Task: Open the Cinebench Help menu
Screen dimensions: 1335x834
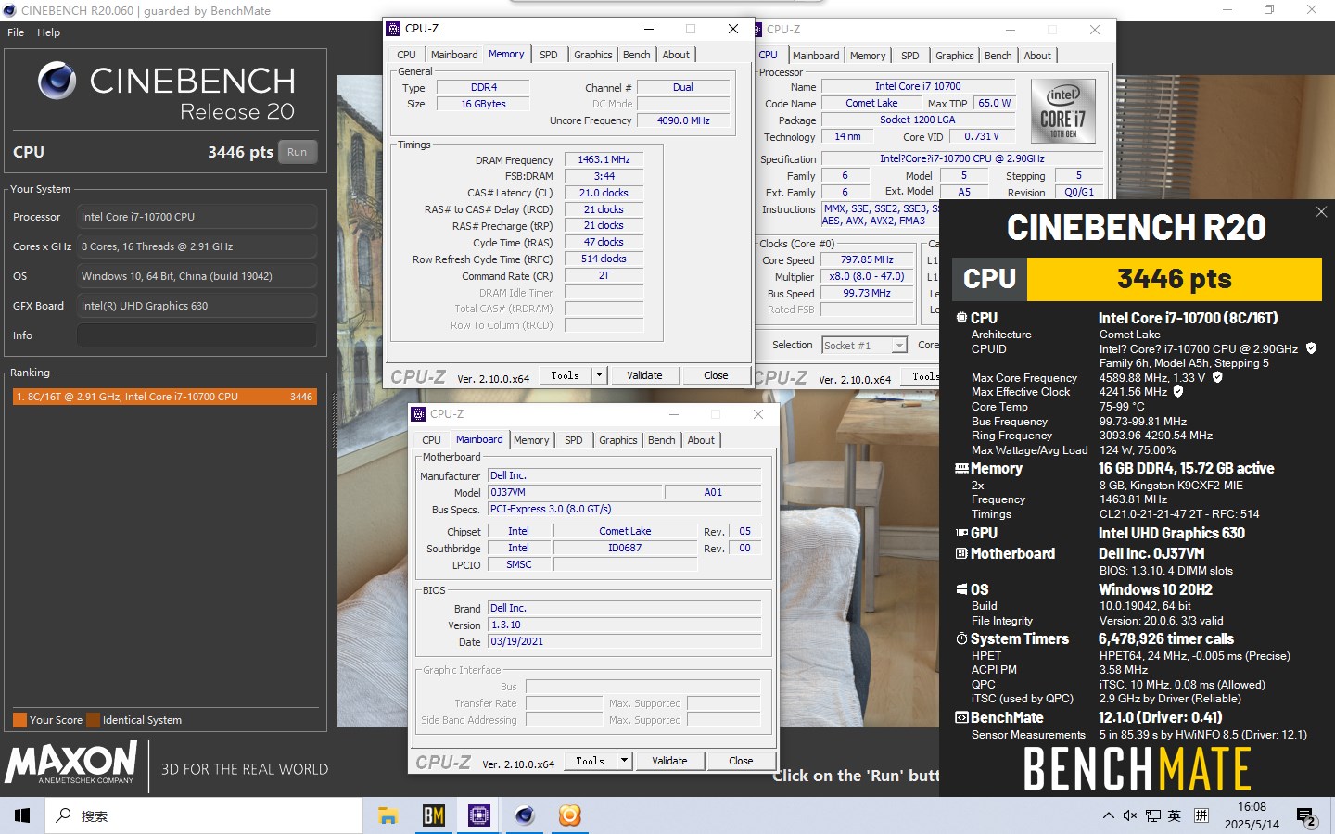Action: pyautogui.click(x=48, y=32)
